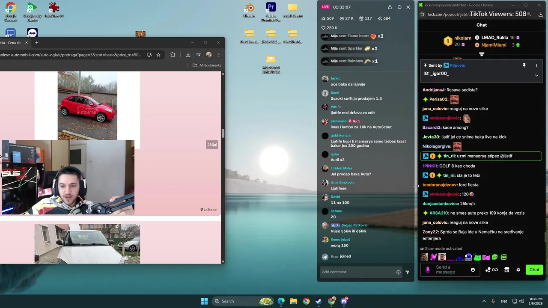Open the All Bookmarks folder

(207, 65)
